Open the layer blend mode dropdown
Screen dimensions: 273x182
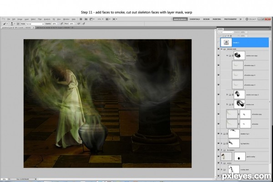pos(225,32)
